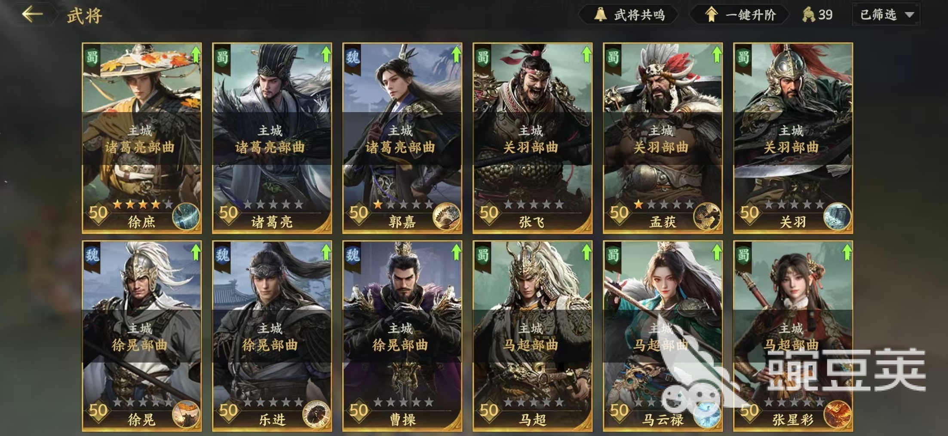Tap the green upgrade arrow on 曹操
948x436 pixels.
point(456,252)
